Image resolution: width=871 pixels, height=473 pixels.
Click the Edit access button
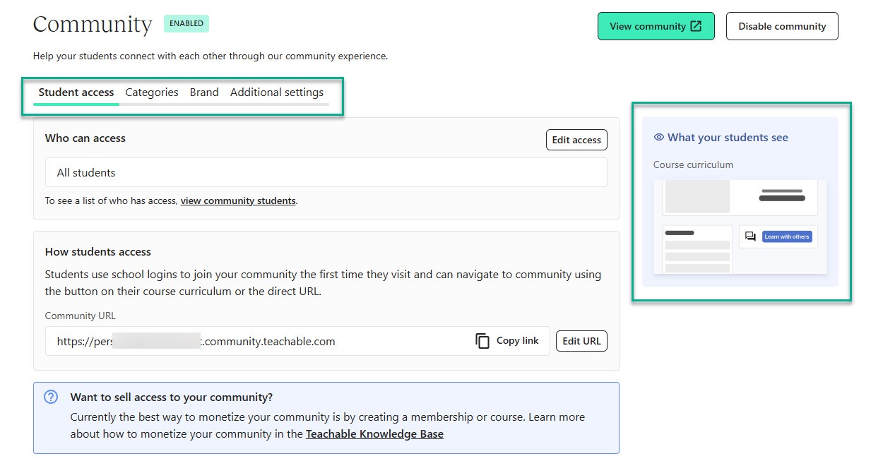point(576,140)
